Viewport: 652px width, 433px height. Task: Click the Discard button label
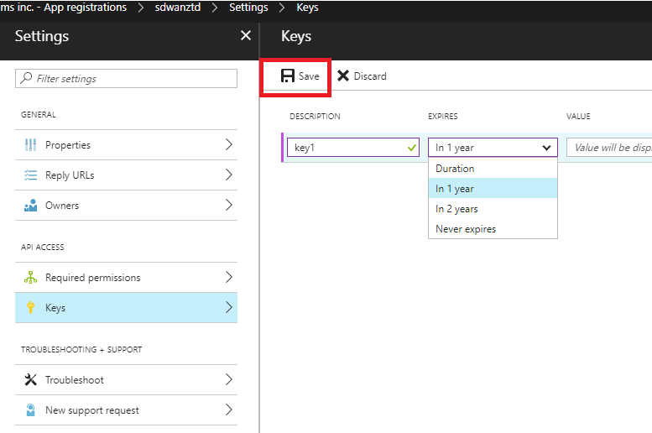pyautogui.click(x=370, y=76)
